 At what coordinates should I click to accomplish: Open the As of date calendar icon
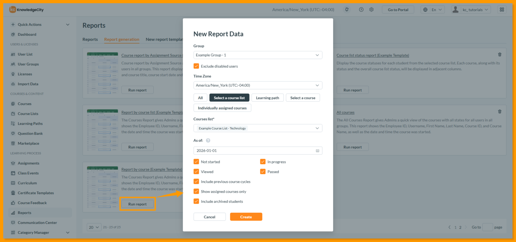(x=317, y=151)
